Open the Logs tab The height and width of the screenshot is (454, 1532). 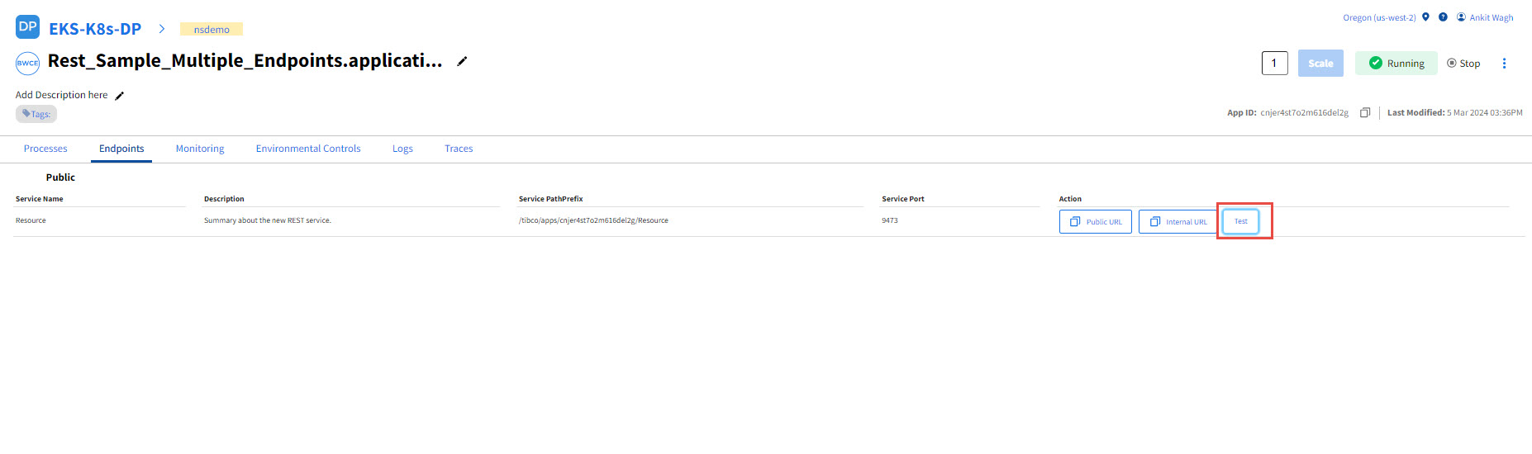pos(402,149)
